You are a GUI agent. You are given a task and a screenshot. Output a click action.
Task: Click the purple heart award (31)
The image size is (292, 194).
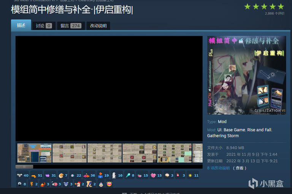pos(50,175)
